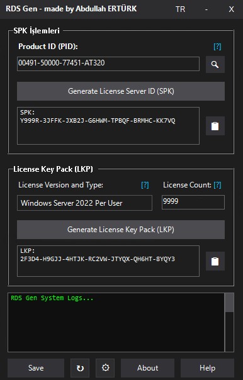This screenshot has width=243, height=380.
Task: Open the About dialog
Action: click(x=148, y=368)
